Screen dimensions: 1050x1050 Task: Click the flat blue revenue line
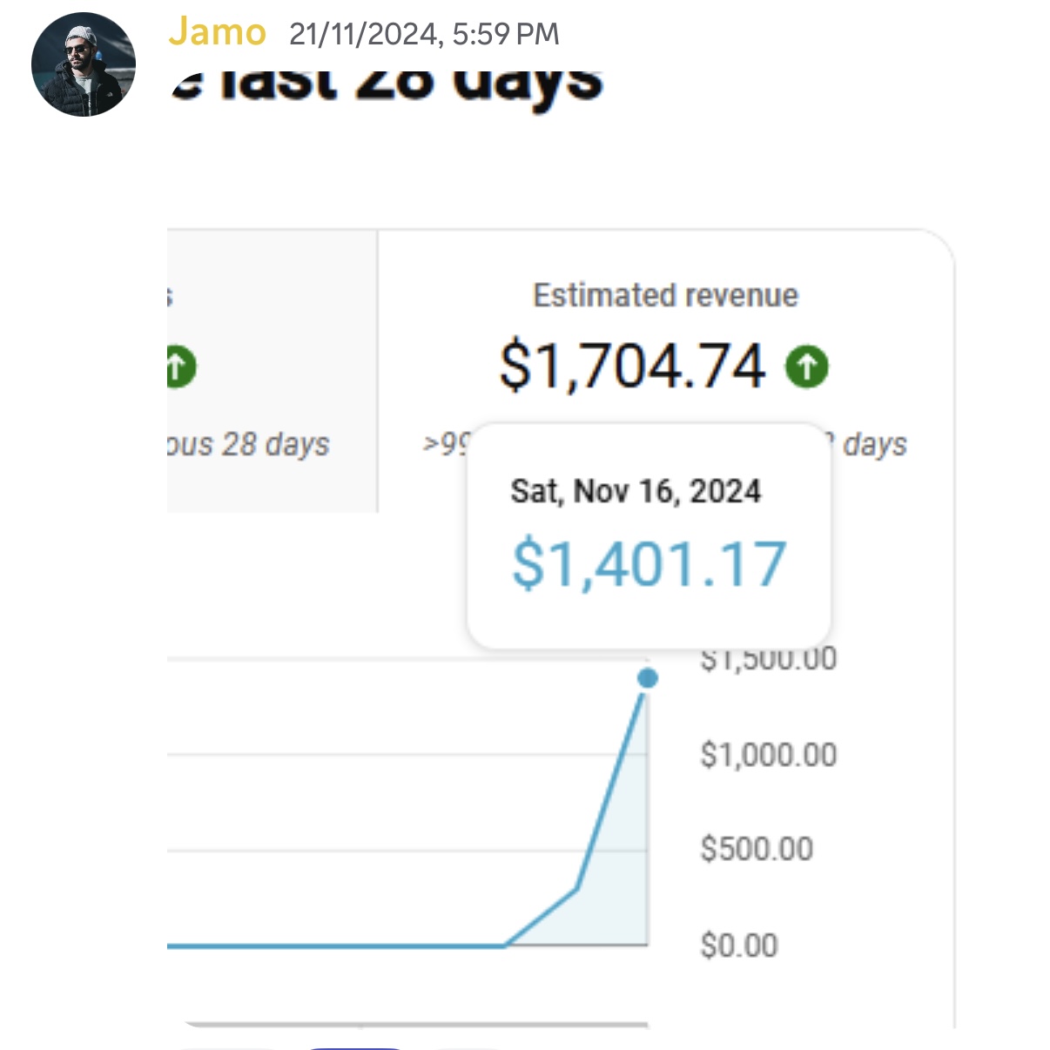tap(336, 945)
